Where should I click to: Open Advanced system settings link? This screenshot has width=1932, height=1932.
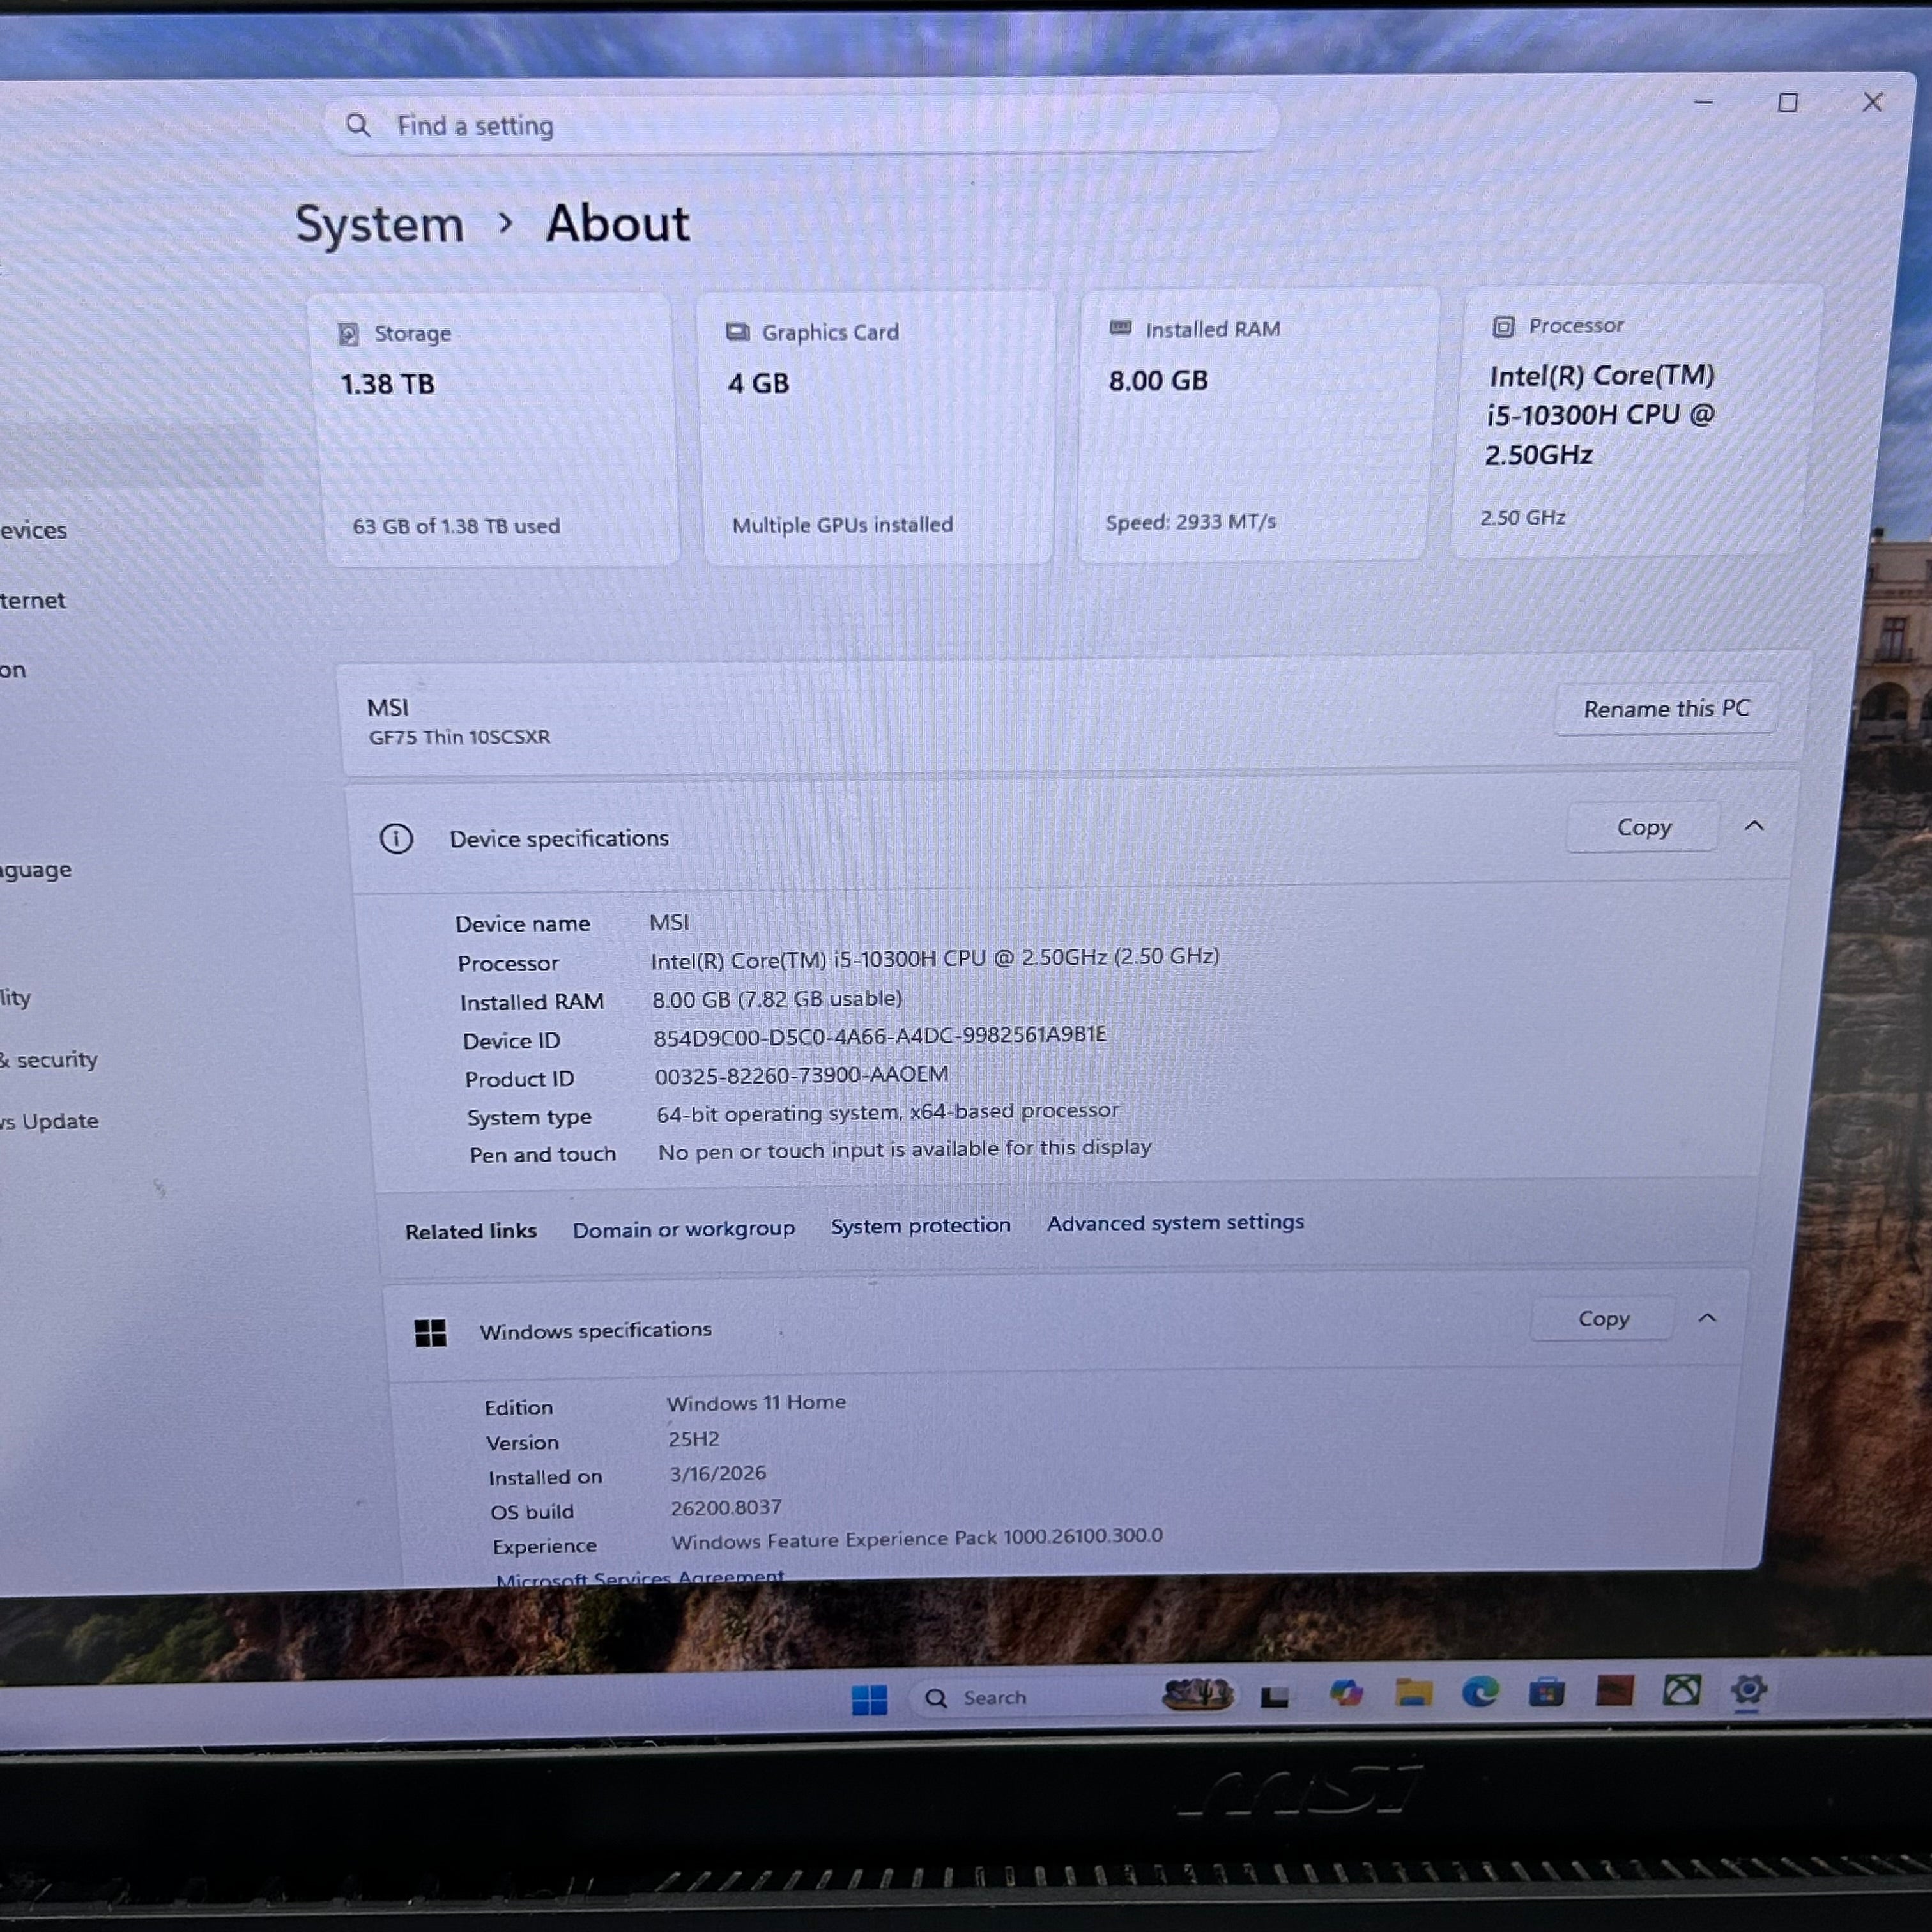pos(1175,1222)
